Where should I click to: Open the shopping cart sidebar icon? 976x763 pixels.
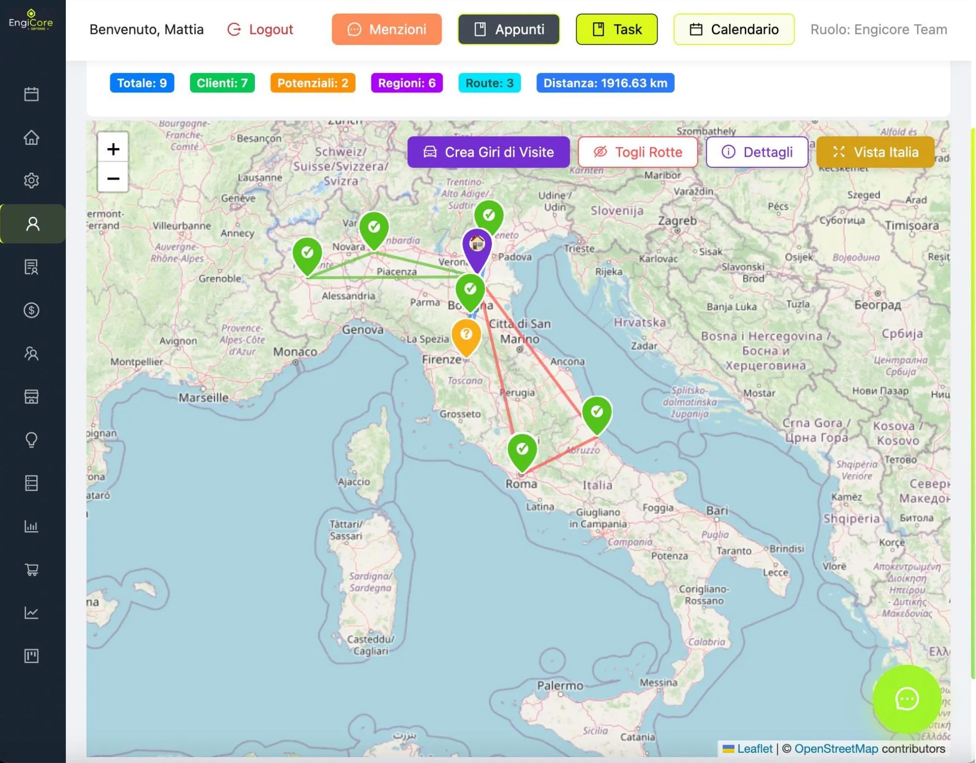[x=31, y=569]
